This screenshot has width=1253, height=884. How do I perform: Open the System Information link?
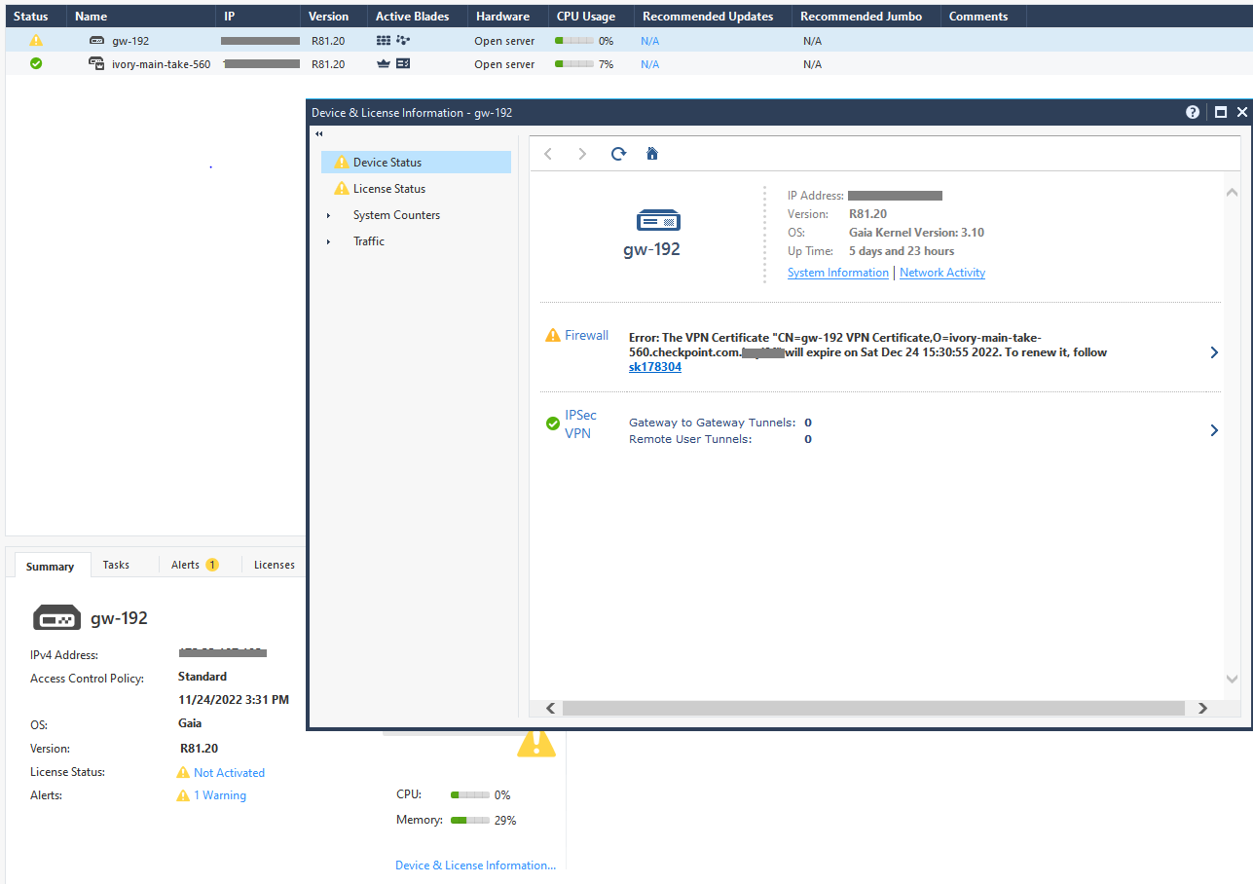tap(838, 273)
